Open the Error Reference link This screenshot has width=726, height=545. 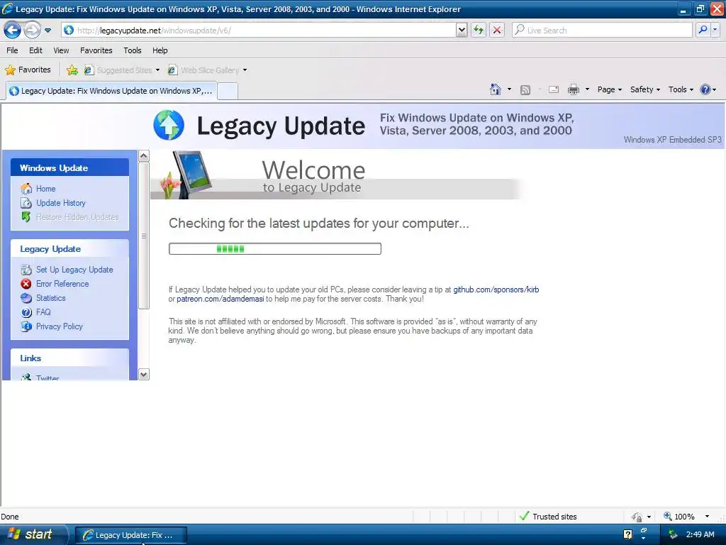pyautogui.click(x=62, y=284)
